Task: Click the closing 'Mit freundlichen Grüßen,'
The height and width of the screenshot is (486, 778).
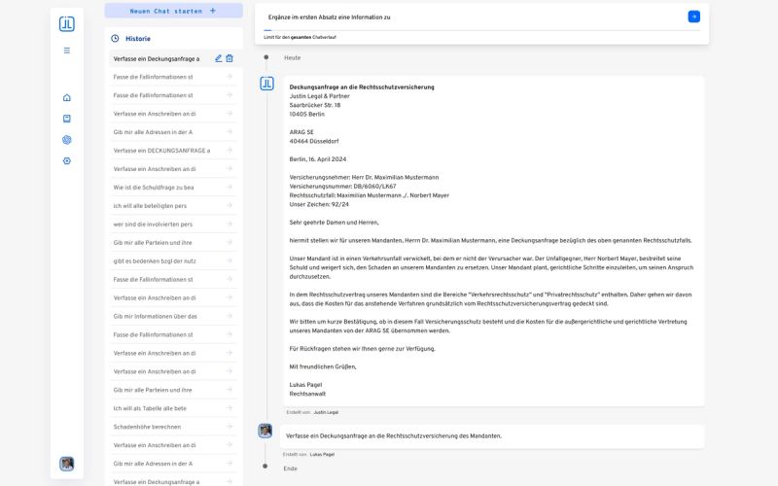Action: 323,367
